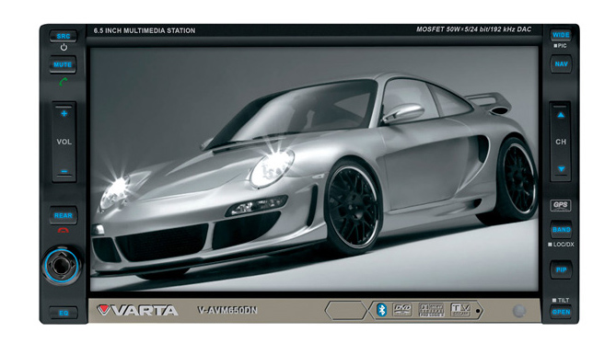
Task: Click the small reset pinhole dot
Action: pyautogui.click(x=478, y=311)
